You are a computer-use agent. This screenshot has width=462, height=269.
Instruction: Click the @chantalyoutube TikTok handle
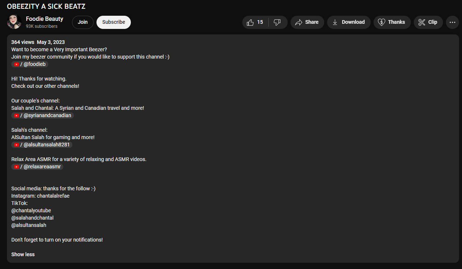tap(31, 210)
